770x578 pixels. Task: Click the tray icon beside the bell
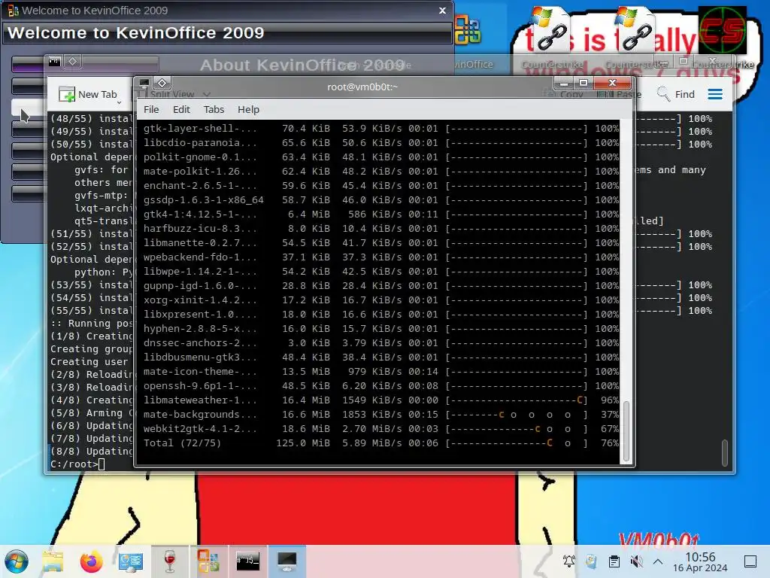pyautogui.click(x=591, y=561)
